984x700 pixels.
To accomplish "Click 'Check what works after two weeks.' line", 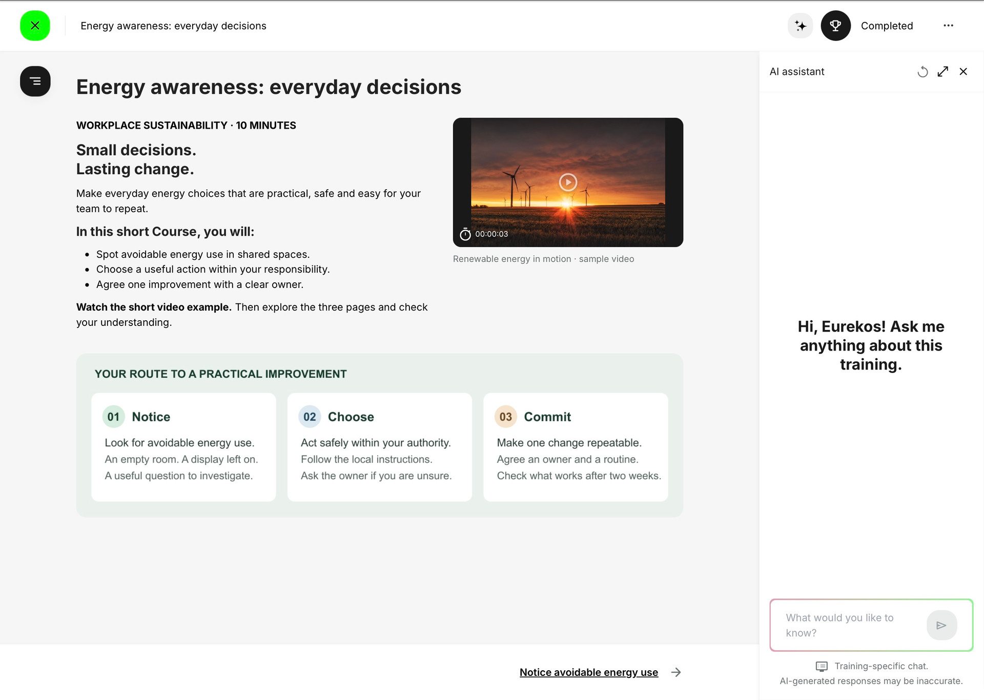I will coord(579,476).
